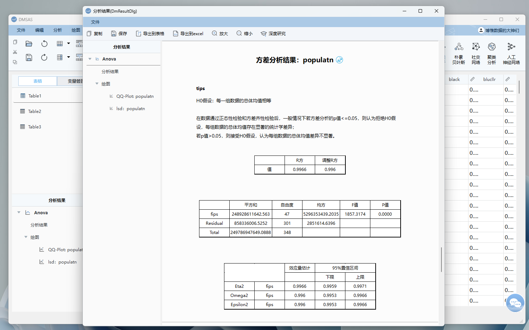Open 深度研究 deep research tool

click(x=273, y=34)
